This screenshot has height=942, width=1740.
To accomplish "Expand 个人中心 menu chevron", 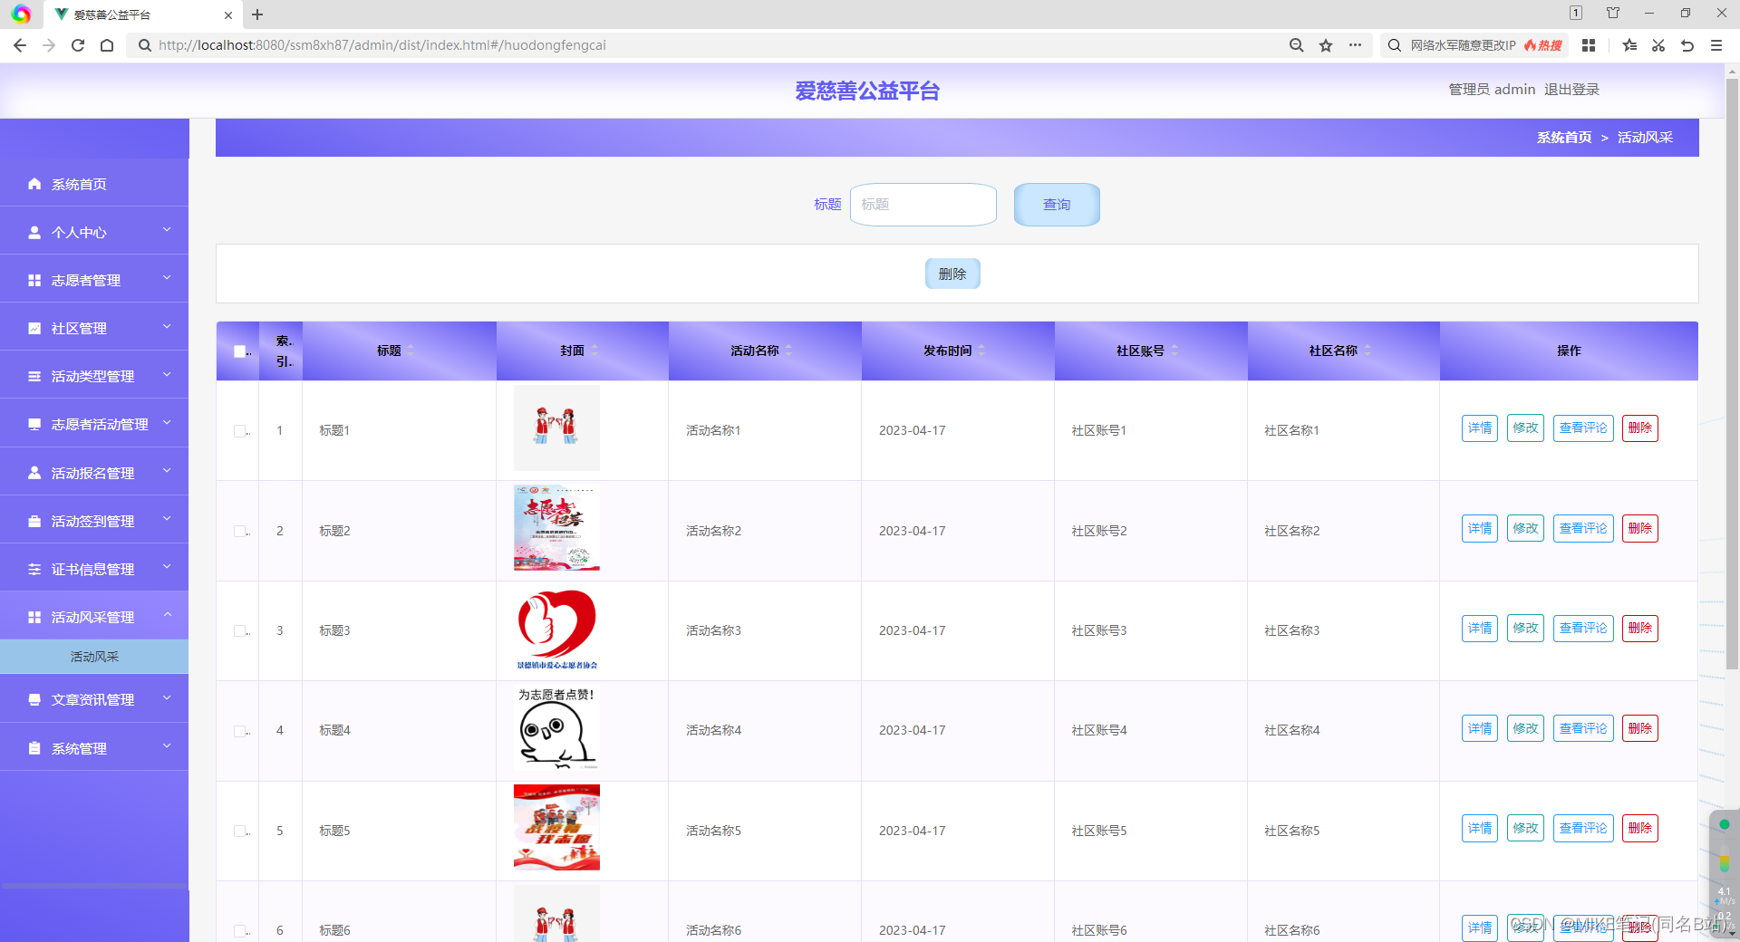I will click(167, 230).
